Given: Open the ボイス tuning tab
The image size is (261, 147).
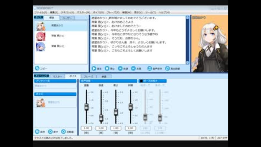Looking at the screenshot, I should click(x=73, y=76).
